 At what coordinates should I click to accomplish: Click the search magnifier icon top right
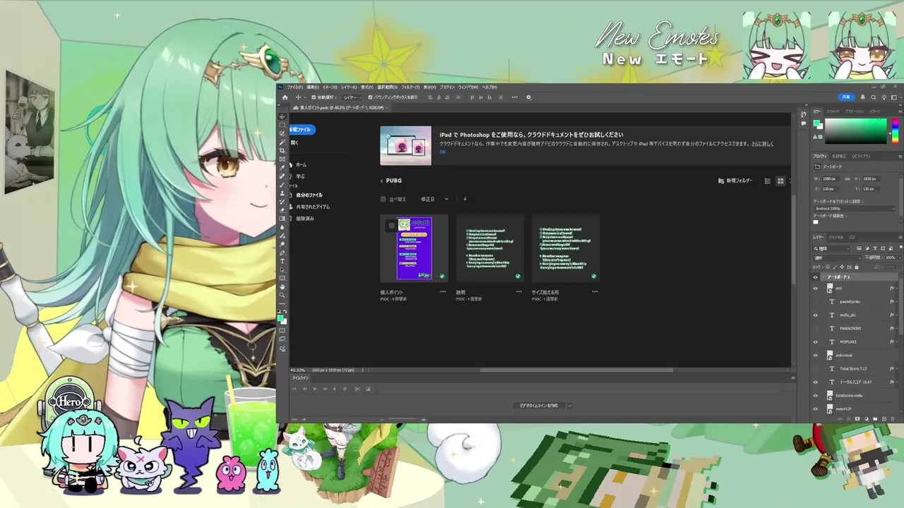[874, 97]
